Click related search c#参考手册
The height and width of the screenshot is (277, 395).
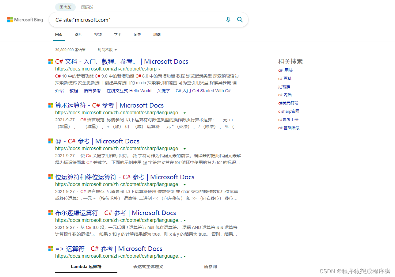(288, 120)
